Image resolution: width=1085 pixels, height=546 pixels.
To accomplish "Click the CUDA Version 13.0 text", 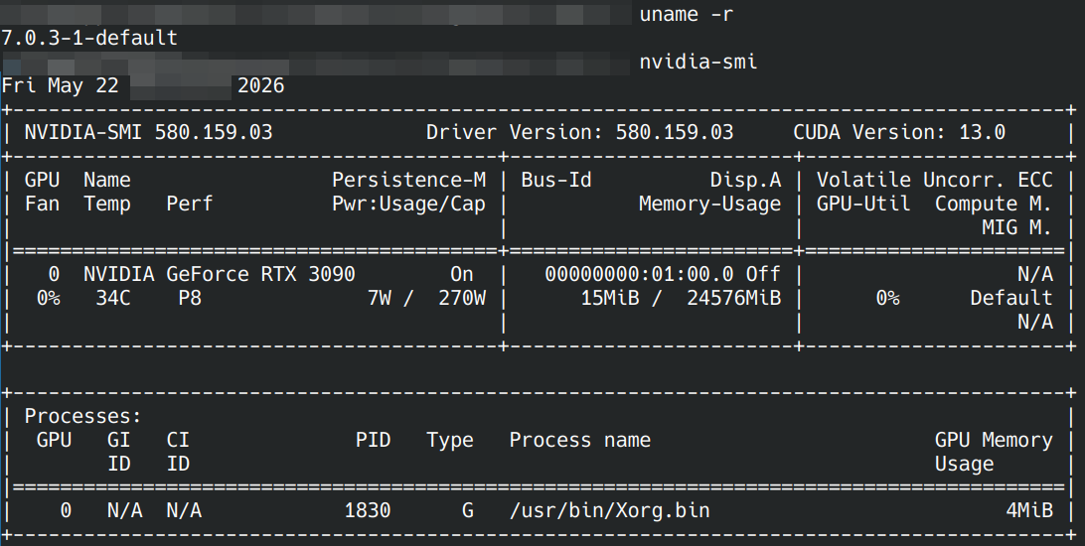I will coord(899,133).
